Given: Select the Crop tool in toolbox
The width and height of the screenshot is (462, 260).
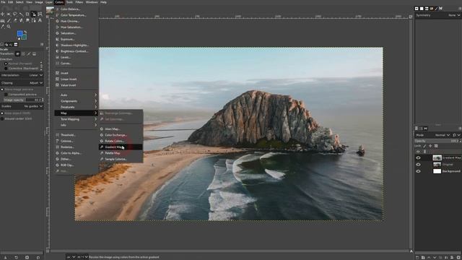Looking at the screenshot, I should click(27, 14).
